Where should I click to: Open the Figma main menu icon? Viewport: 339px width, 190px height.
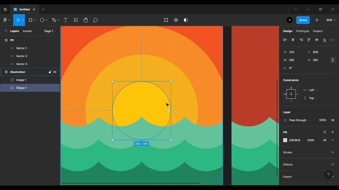pos(5,20)
